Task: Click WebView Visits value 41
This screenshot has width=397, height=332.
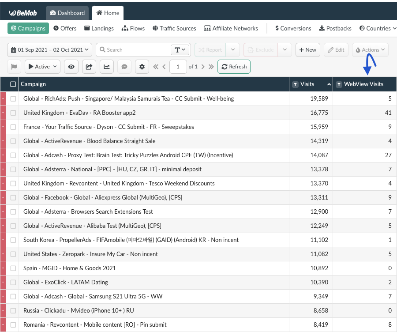Action: [388, 113]
